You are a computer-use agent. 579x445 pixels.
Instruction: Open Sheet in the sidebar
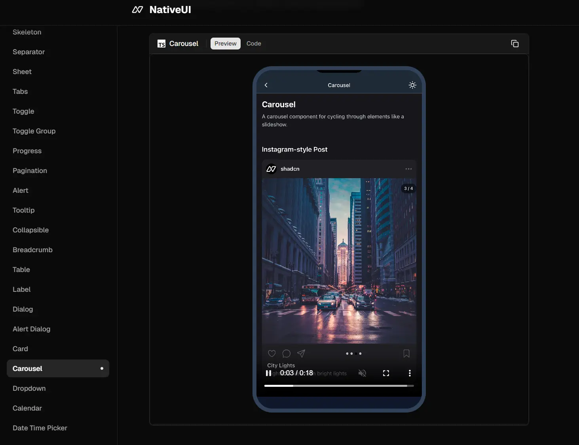pos(22,72)
